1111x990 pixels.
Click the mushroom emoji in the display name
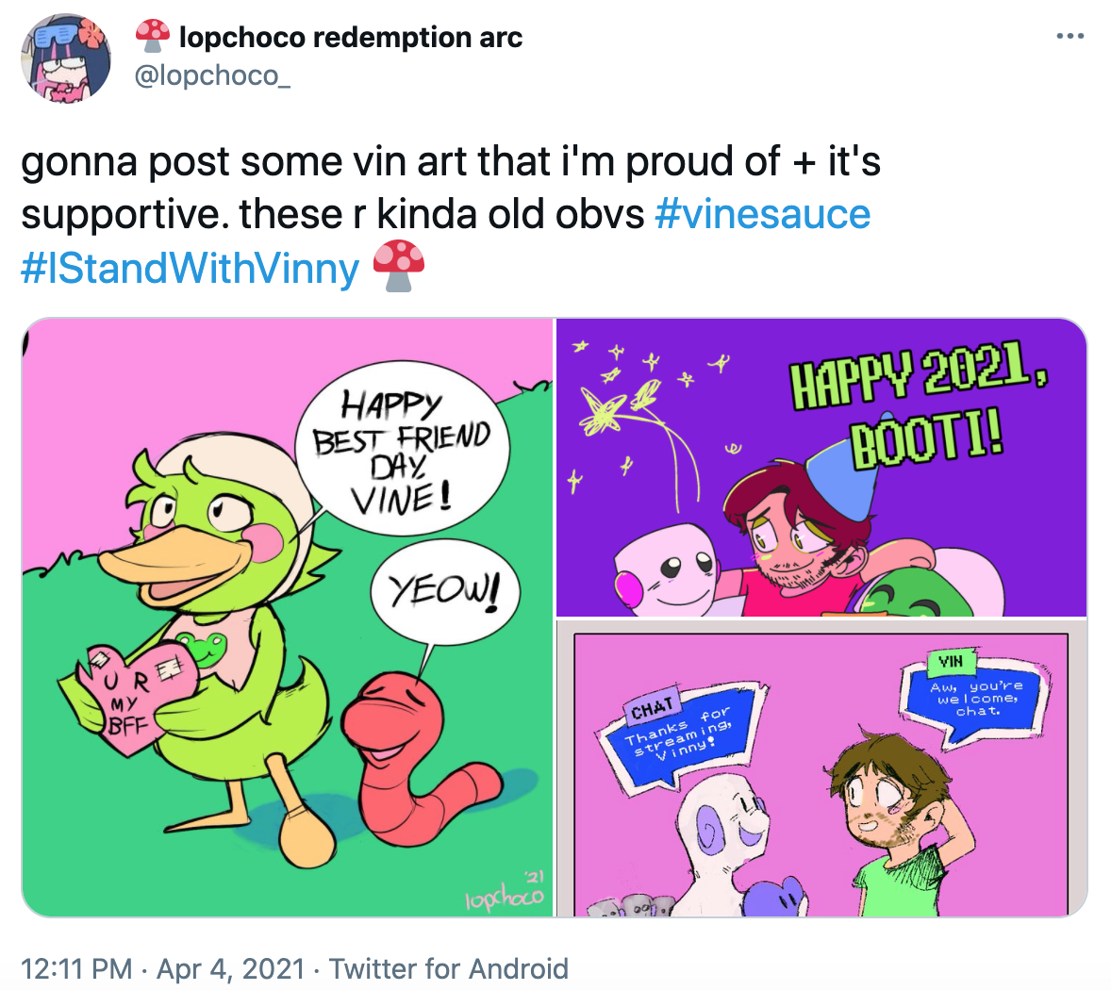pos(152,36)
